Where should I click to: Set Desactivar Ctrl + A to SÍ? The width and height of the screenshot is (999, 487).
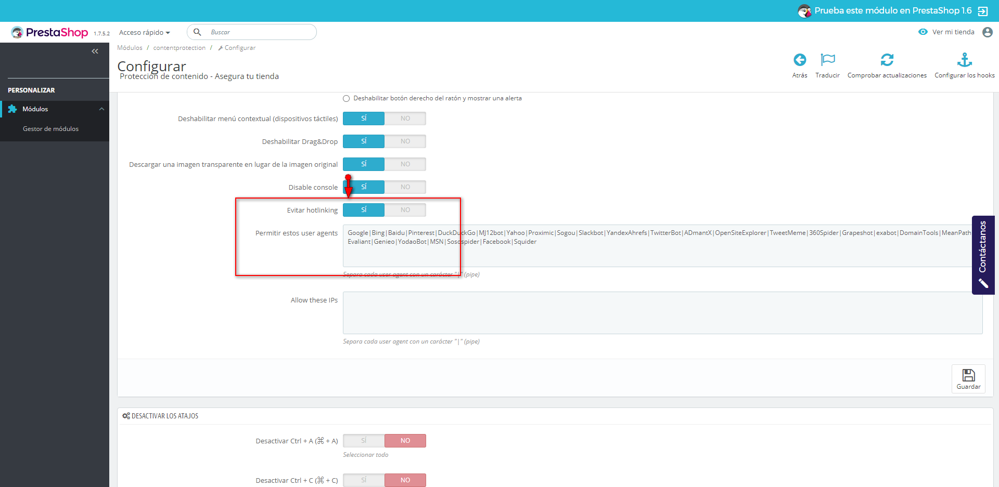click(x=364, y=441)
